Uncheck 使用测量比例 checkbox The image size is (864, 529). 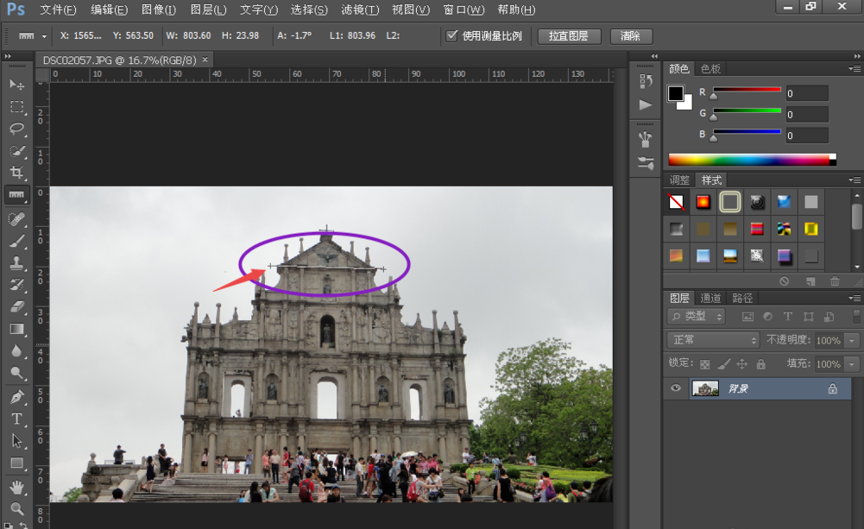click(451, 36)
